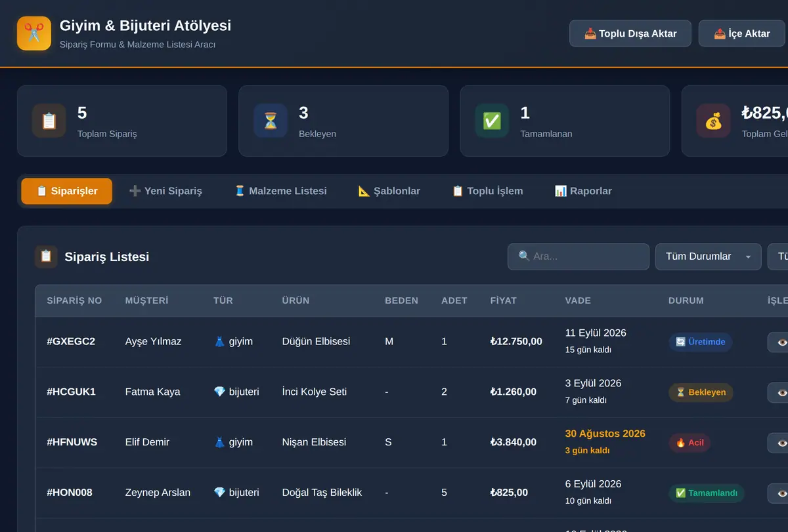Click the İçe Aktar button
788x532 pixels.
coord(742,33)
